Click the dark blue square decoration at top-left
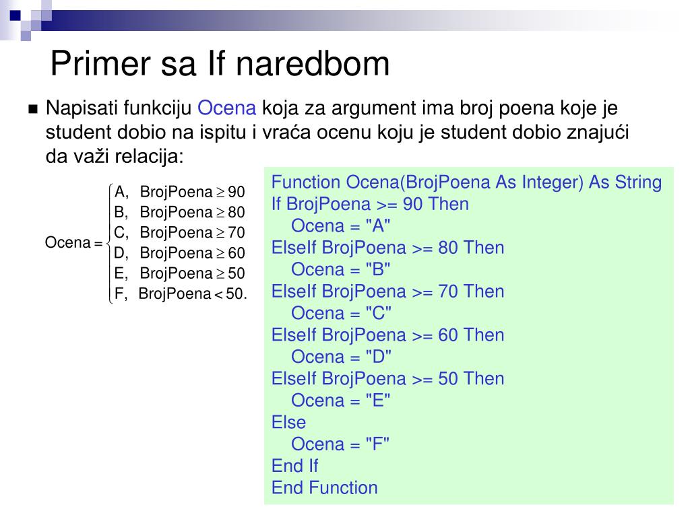690x517 pixels. click(x=15, y=15)
